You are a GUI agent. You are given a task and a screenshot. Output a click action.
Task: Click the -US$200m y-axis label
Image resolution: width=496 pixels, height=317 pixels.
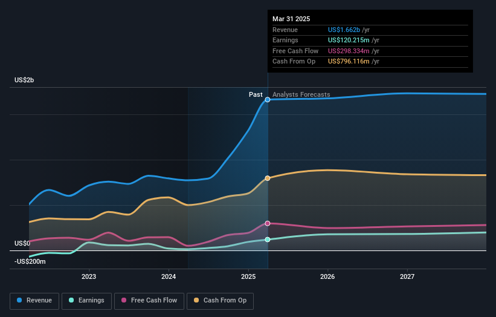click(x=30, y=261)
